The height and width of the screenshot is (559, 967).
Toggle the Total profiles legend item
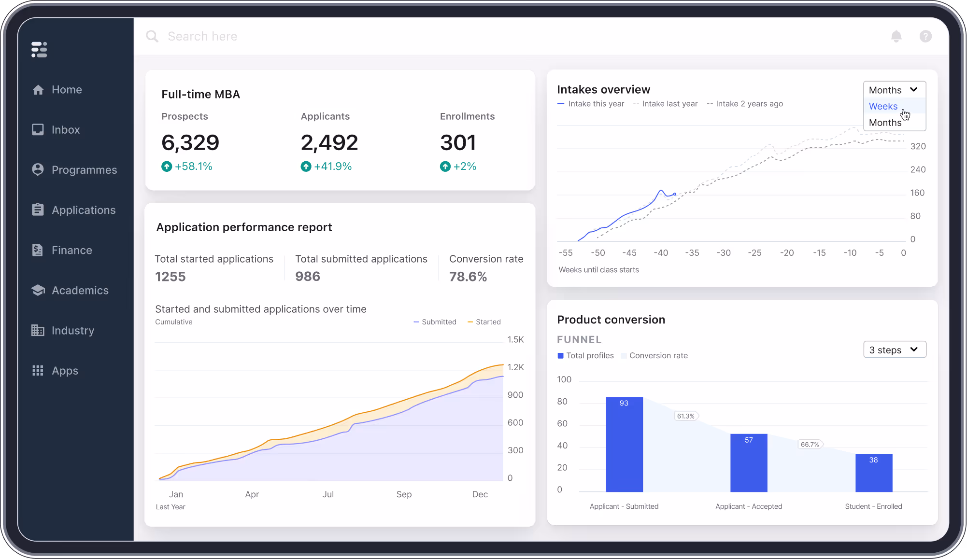pyautogui.click(x=585, y=355)
